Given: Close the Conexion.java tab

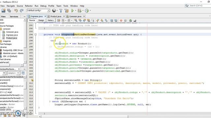Looking at the screenshot, I should pos(84,16).
